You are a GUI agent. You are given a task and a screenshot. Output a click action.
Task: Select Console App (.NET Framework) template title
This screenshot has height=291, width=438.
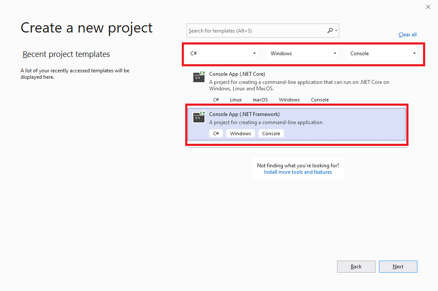[244, 114]
